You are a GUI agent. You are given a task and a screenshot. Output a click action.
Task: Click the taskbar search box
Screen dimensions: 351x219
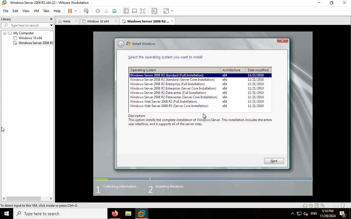click(x=60, y=214)
